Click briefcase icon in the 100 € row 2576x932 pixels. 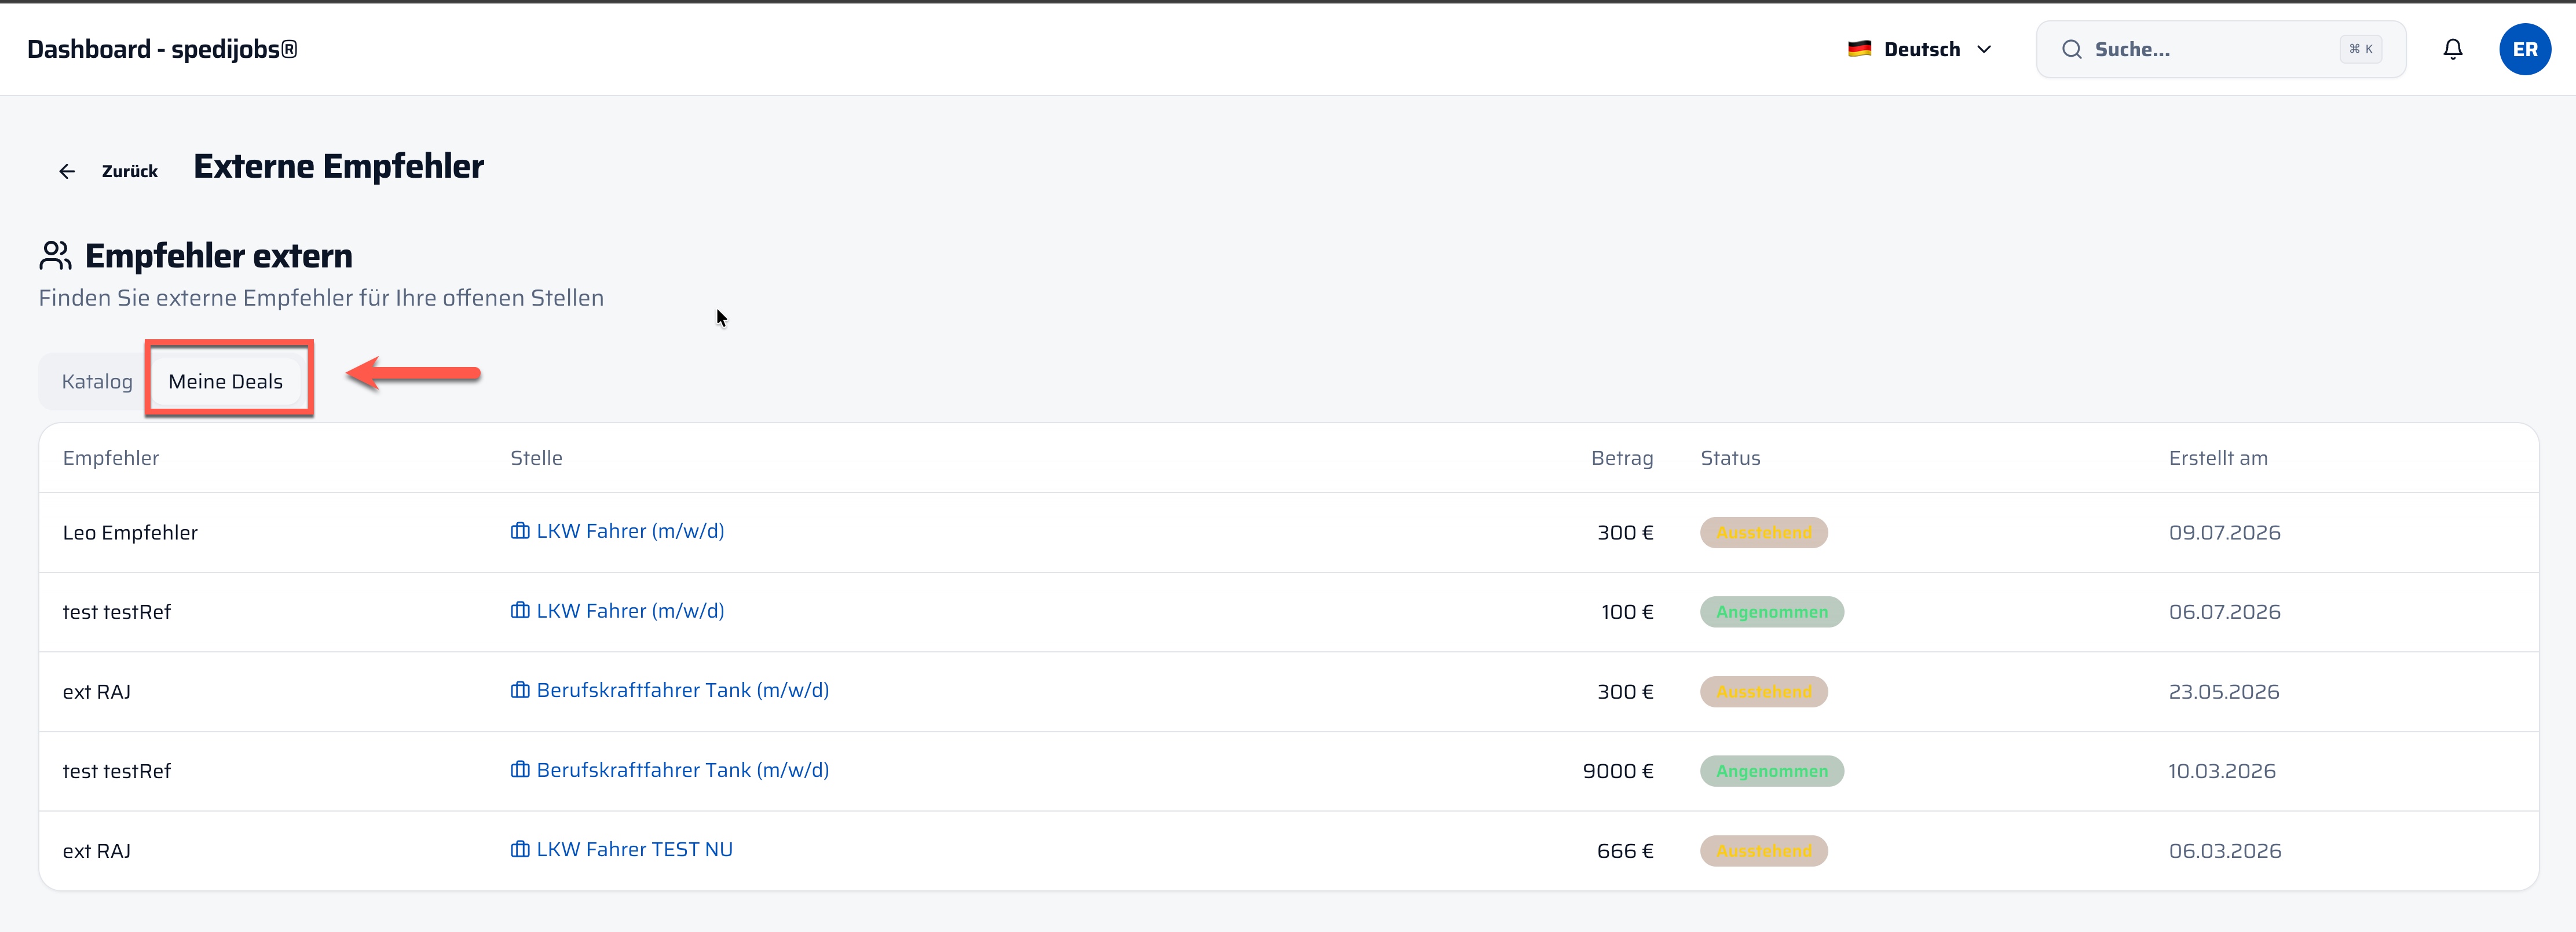[x=520, y=610]
